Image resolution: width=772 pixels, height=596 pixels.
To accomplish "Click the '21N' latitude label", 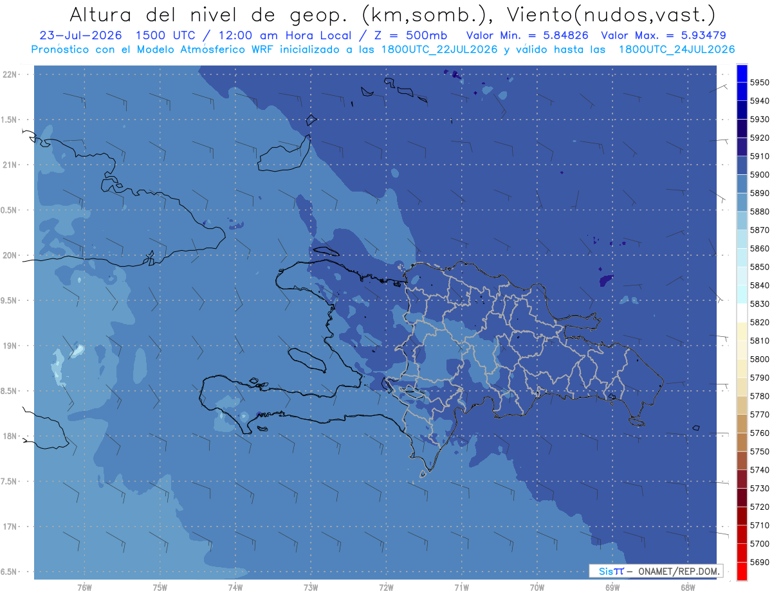I will [x=10, y=165].
